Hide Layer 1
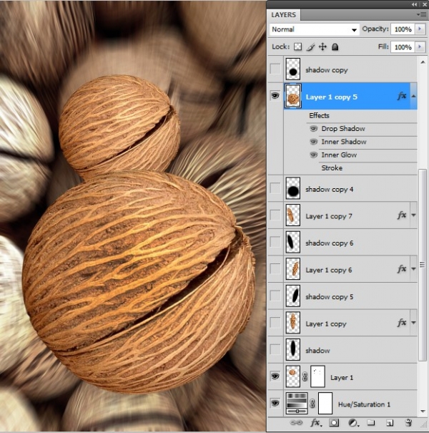 pos(275,376)
